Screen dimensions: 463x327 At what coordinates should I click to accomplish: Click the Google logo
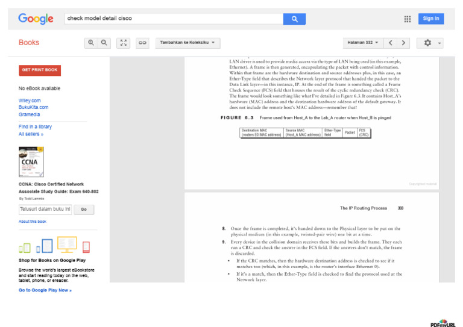tap(36, 19)
